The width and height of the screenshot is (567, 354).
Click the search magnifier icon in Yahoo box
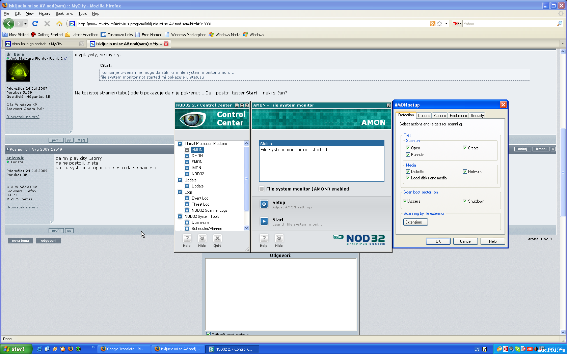[x=560, y=24]
